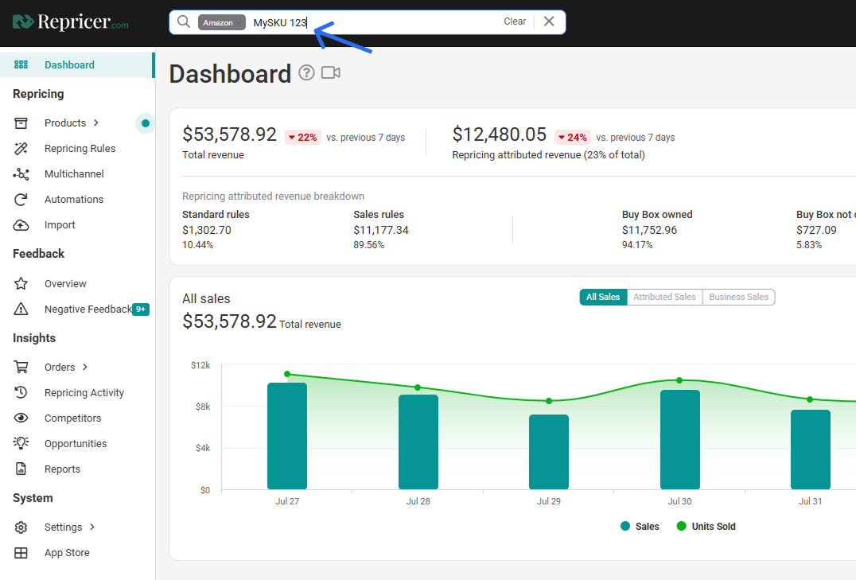The height and width of the screenshot is (580, 856).
Task: Select the All Sales toggle
Action: pos(603,297)
